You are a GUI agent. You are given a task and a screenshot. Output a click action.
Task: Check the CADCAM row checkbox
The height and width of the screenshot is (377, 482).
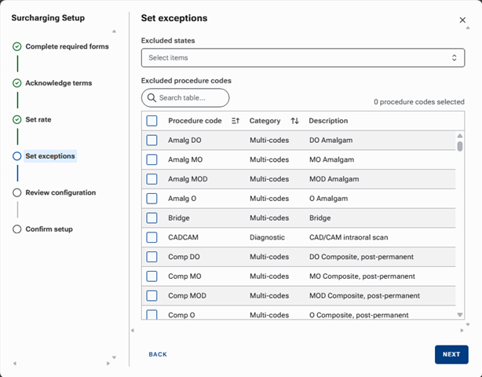pos(152,237)
